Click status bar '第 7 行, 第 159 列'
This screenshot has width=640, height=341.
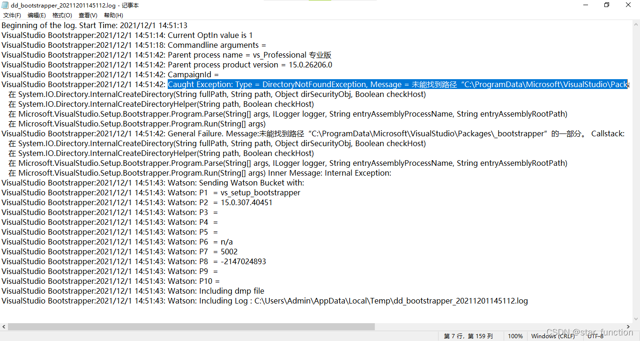point(469,336)
